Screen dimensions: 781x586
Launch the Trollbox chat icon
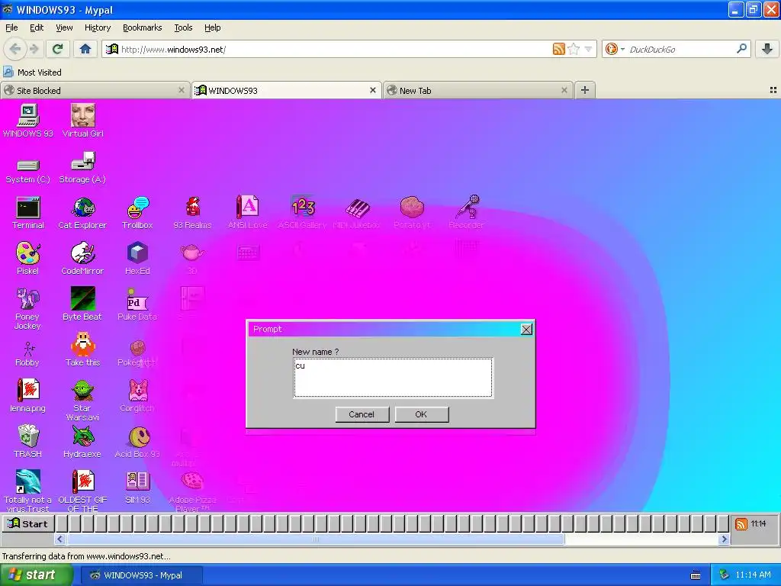(x=137, y=213)
